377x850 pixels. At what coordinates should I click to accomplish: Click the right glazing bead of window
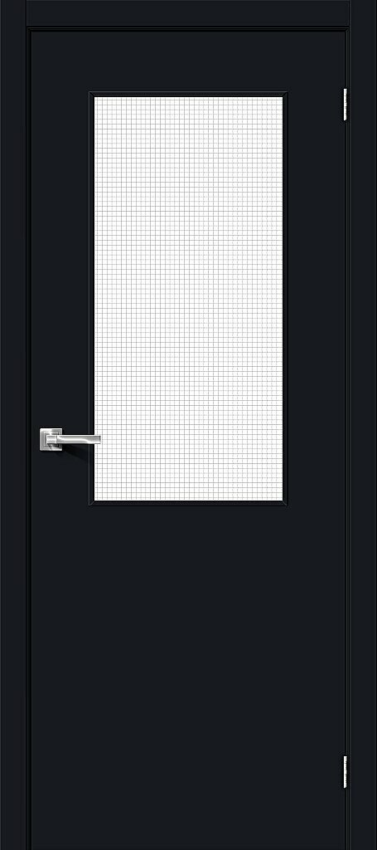click(285, 299)
